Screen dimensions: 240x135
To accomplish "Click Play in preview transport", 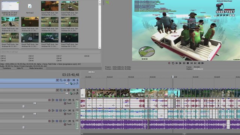I will [180, 63].
